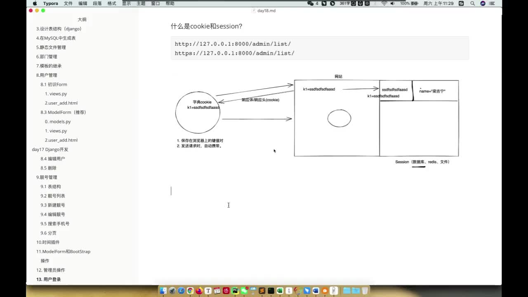The image size is (528, 297).
Task: Open the 显示 menu
Action: [126, 3]
